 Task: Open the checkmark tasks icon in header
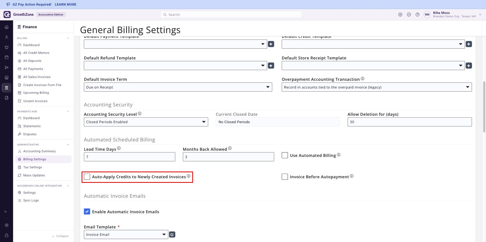coord(409,15)
